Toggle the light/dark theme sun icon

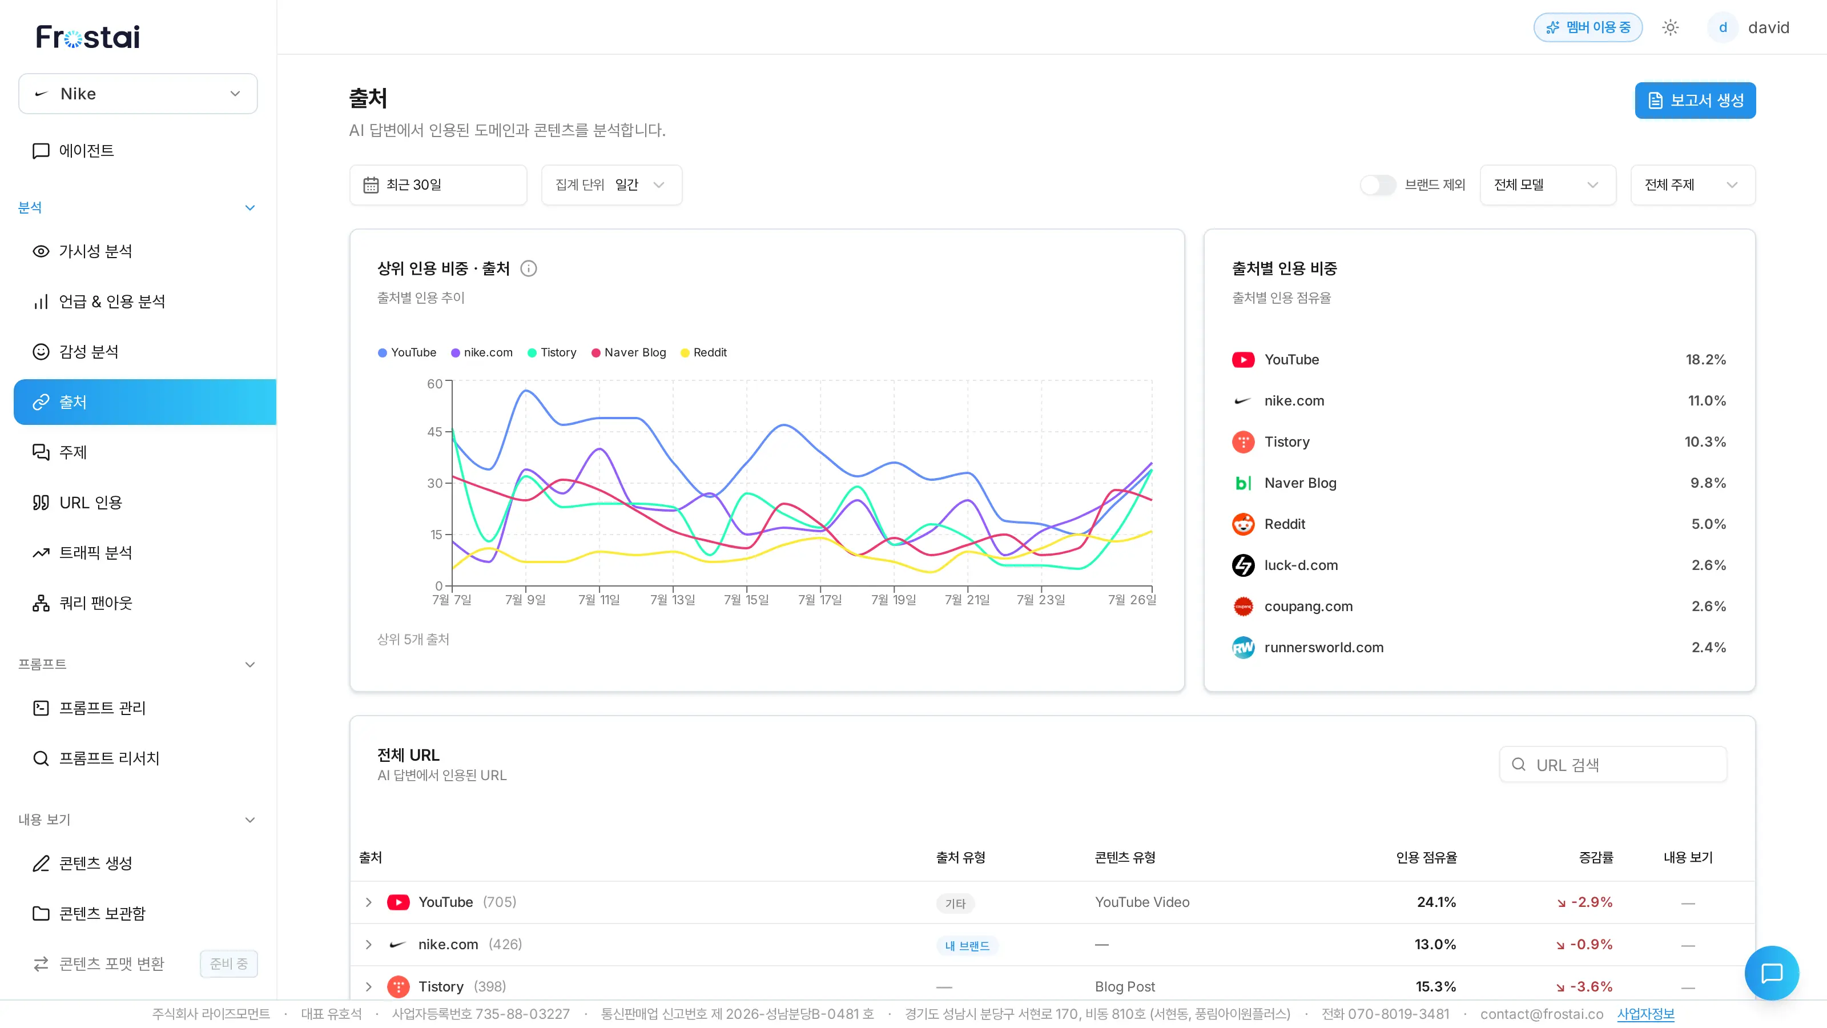coord(1670,27)
